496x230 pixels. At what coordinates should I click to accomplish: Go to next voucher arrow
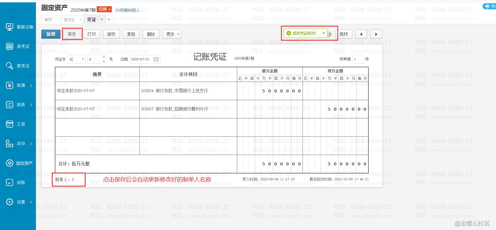pos(376,34)
